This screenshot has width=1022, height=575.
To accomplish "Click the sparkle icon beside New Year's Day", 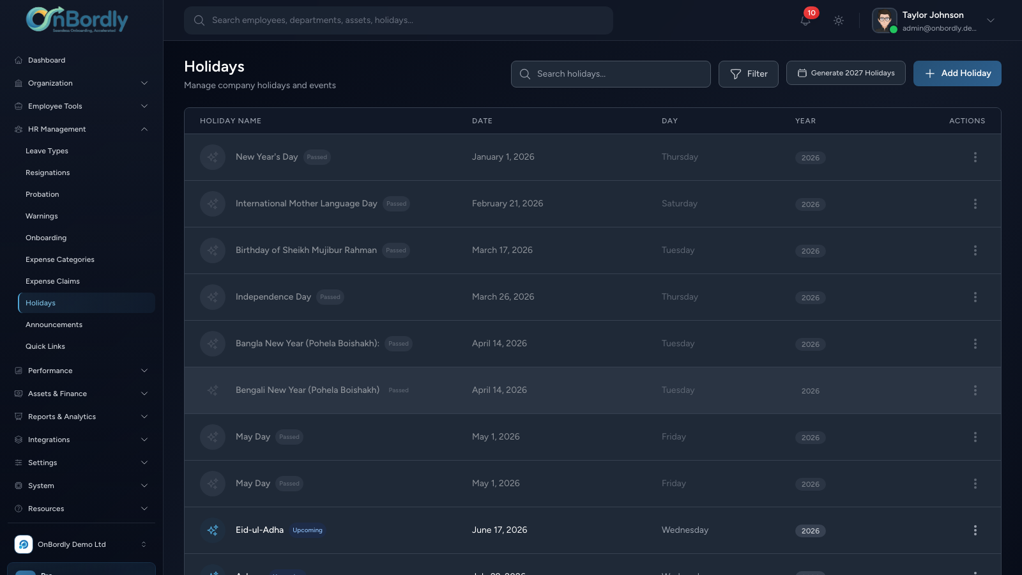I will click(213, 157).
